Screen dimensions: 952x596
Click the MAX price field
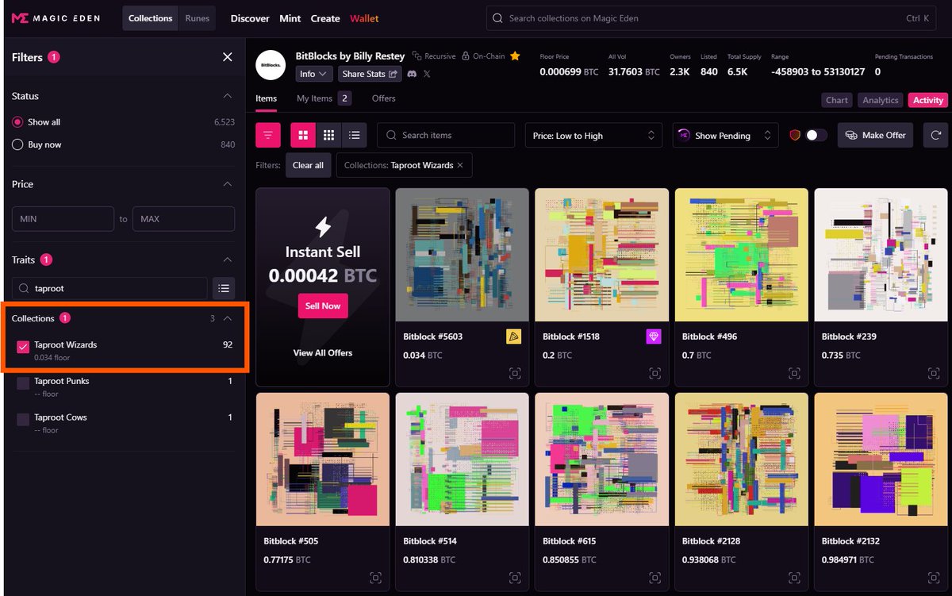click(x=183, y=219)
